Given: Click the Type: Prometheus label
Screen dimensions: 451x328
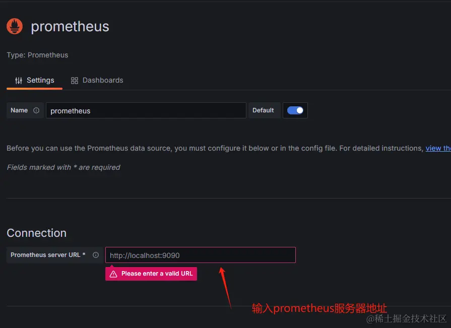Looking at the screenshot, I should click(37, 55).
